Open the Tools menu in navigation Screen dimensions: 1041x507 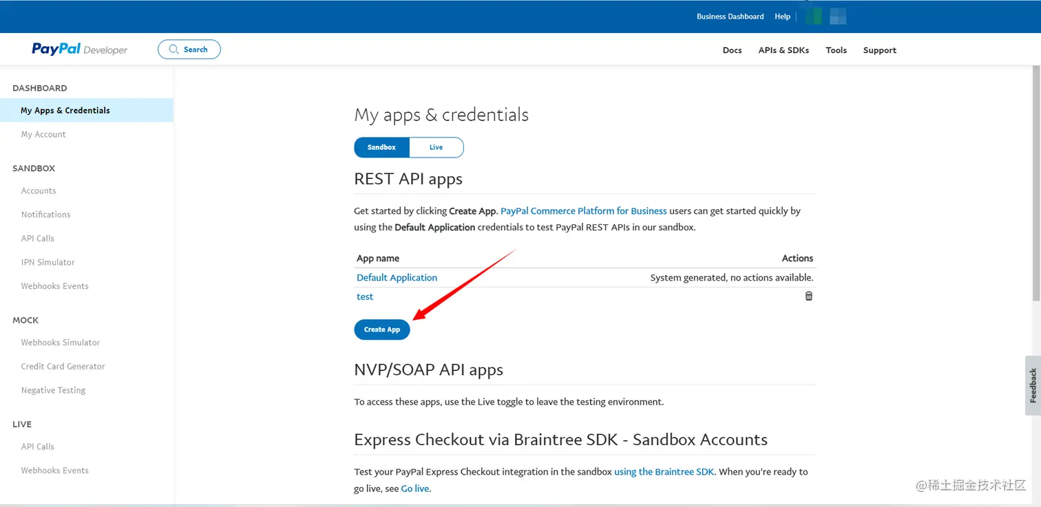(x=836, y=50)
